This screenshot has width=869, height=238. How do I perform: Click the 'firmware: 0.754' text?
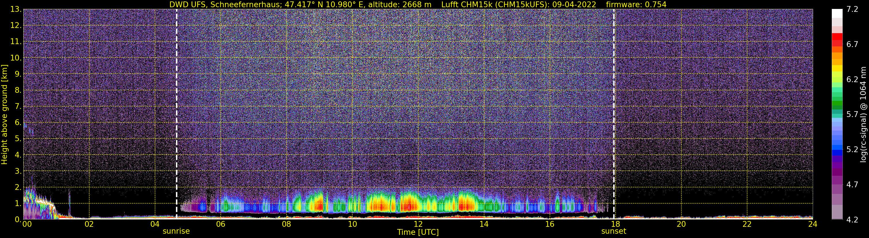[x=636, y=4]
